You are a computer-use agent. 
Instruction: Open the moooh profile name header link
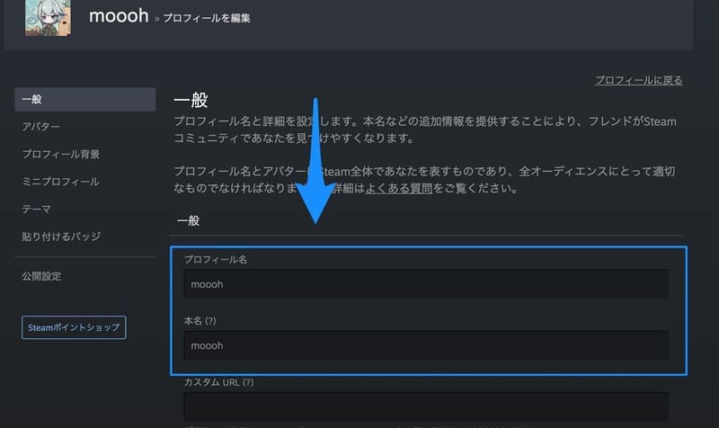pyautogui.click(x=119, y=15)
